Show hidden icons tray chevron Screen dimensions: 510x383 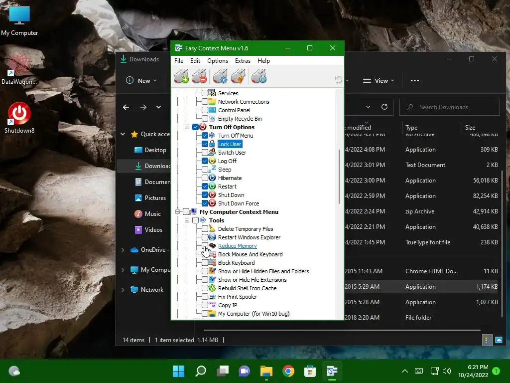(404, 371)
